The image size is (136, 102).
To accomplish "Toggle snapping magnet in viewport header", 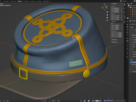I will (x=53, y=101).
